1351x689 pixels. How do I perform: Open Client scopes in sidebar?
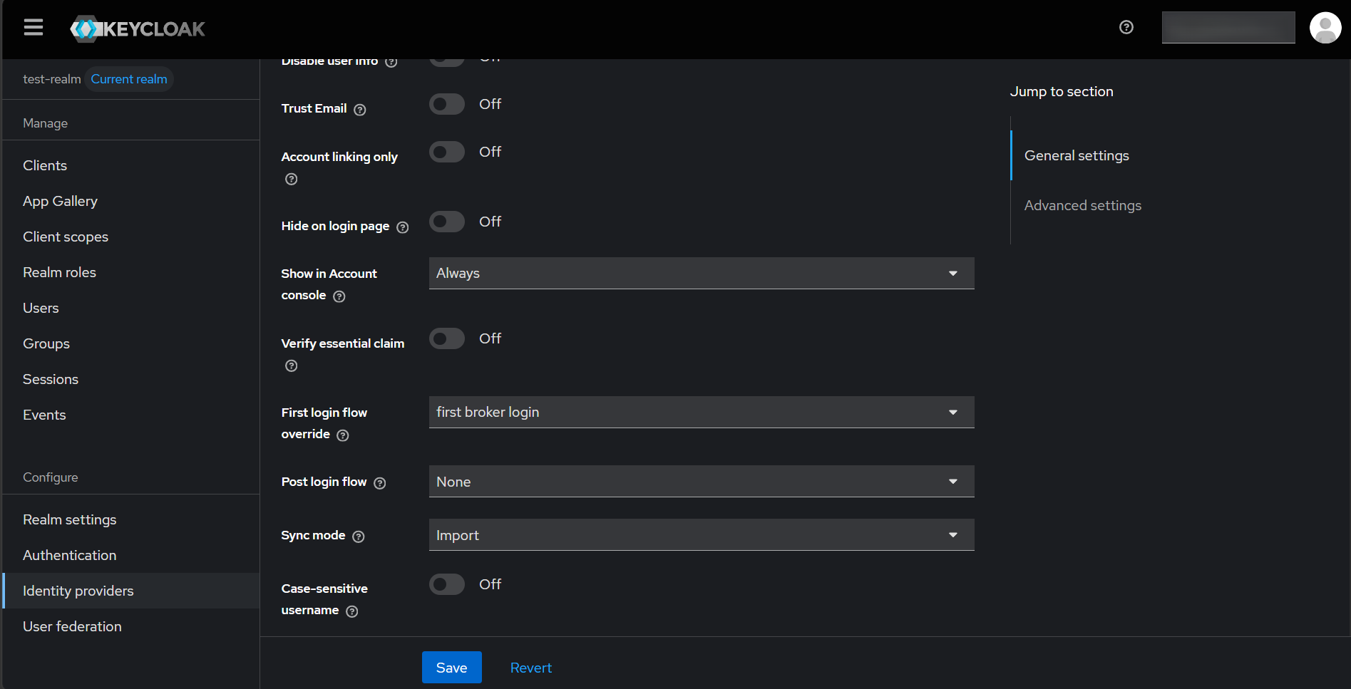coord(131,237)
